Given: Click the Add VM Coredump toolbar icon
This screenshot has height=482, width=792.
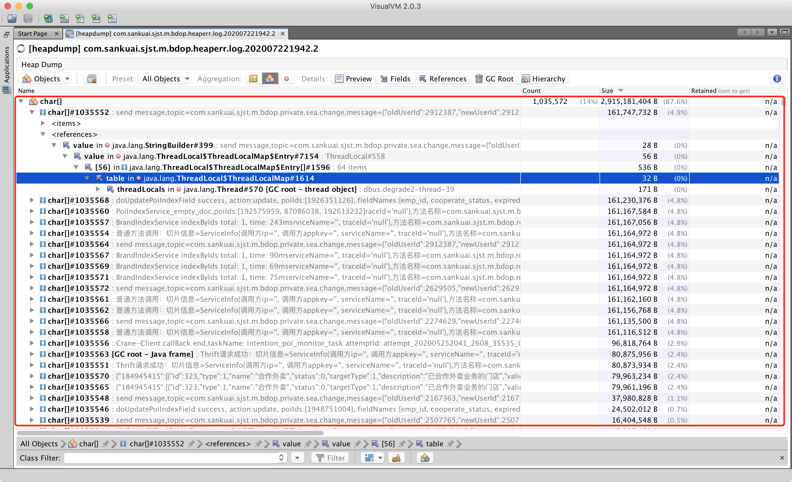Looking at the screenshot, I should [80, 19].
